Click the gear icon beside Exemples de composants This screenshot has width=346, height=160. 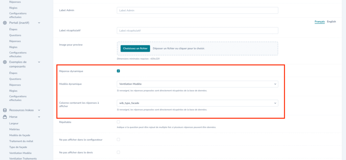click(5, 62)
